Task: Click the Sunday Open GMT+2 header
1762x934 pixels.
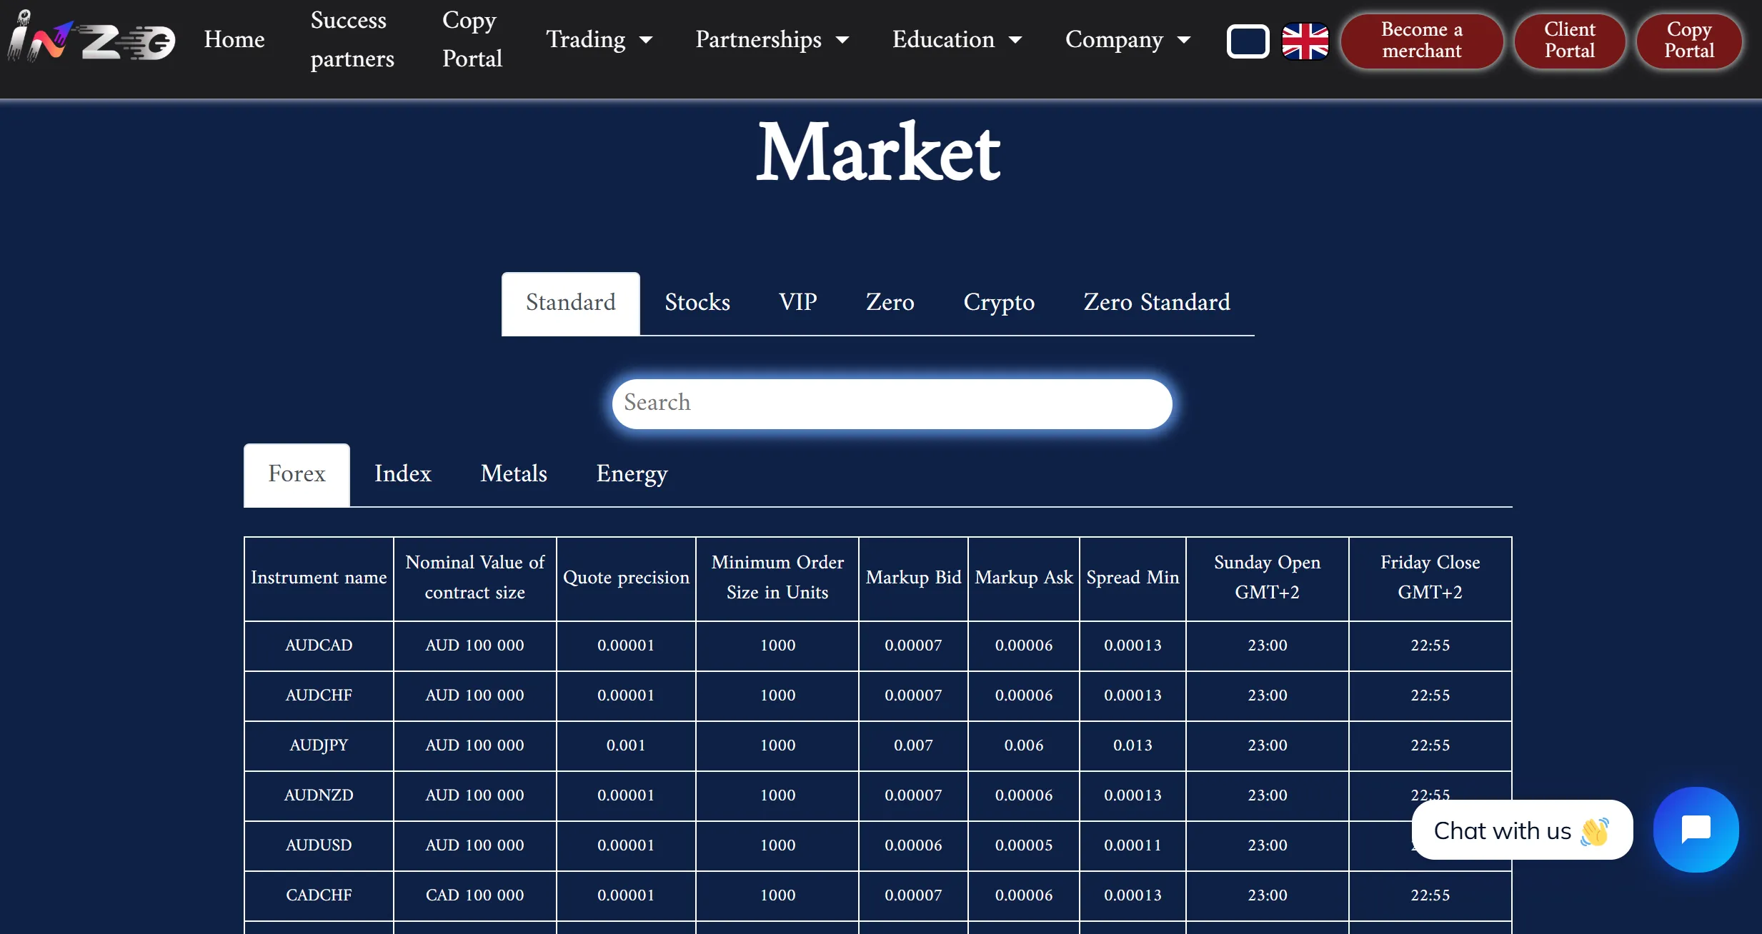Action: (1267, 578)
